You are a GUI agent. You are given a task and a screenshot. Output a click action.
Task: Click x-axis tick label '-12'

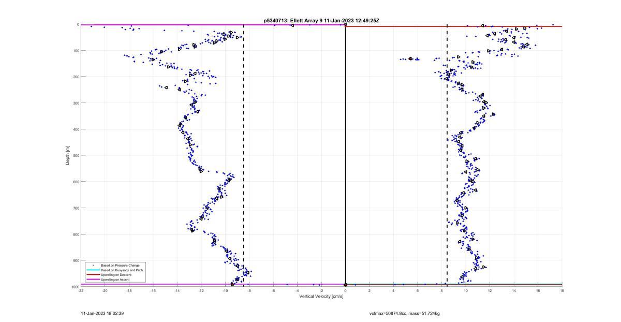point(201,290)
